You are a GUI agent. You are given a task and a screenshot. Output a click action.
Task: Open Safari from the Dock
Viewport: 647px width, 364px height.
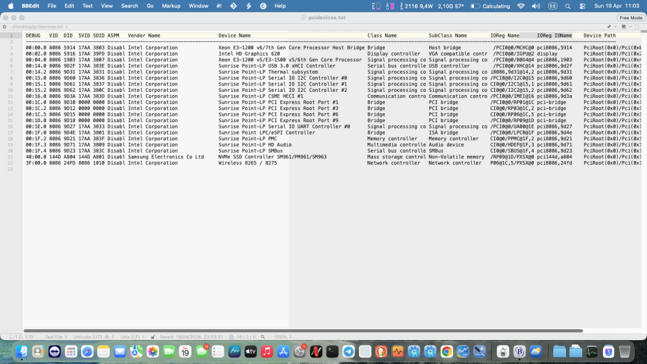(87, 352)
